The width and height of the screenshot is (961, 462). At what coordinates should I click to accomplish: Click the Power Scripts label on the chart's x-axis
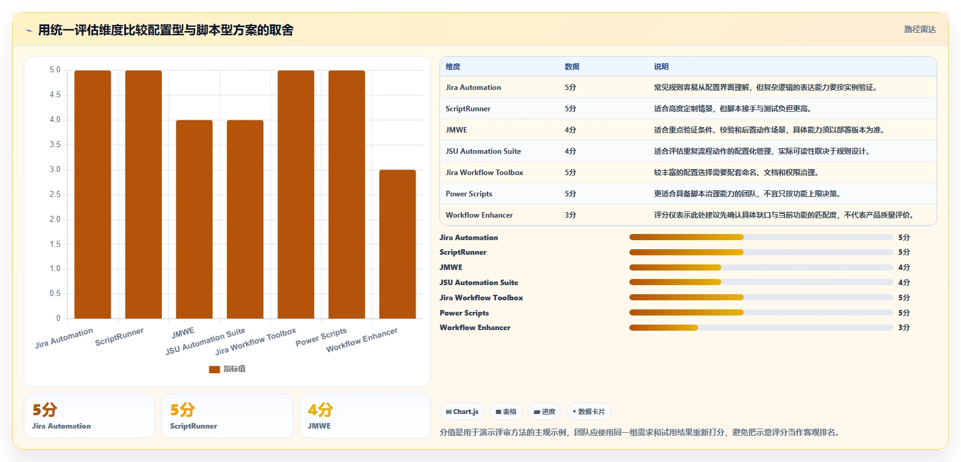click(321, 337)
